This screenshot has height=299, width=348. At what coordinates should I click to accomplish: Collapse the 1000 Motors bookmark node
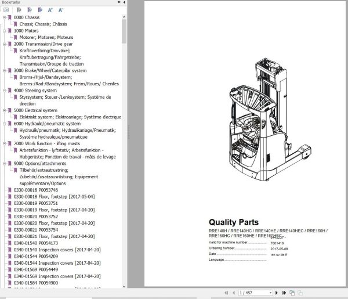pos(4,31)
